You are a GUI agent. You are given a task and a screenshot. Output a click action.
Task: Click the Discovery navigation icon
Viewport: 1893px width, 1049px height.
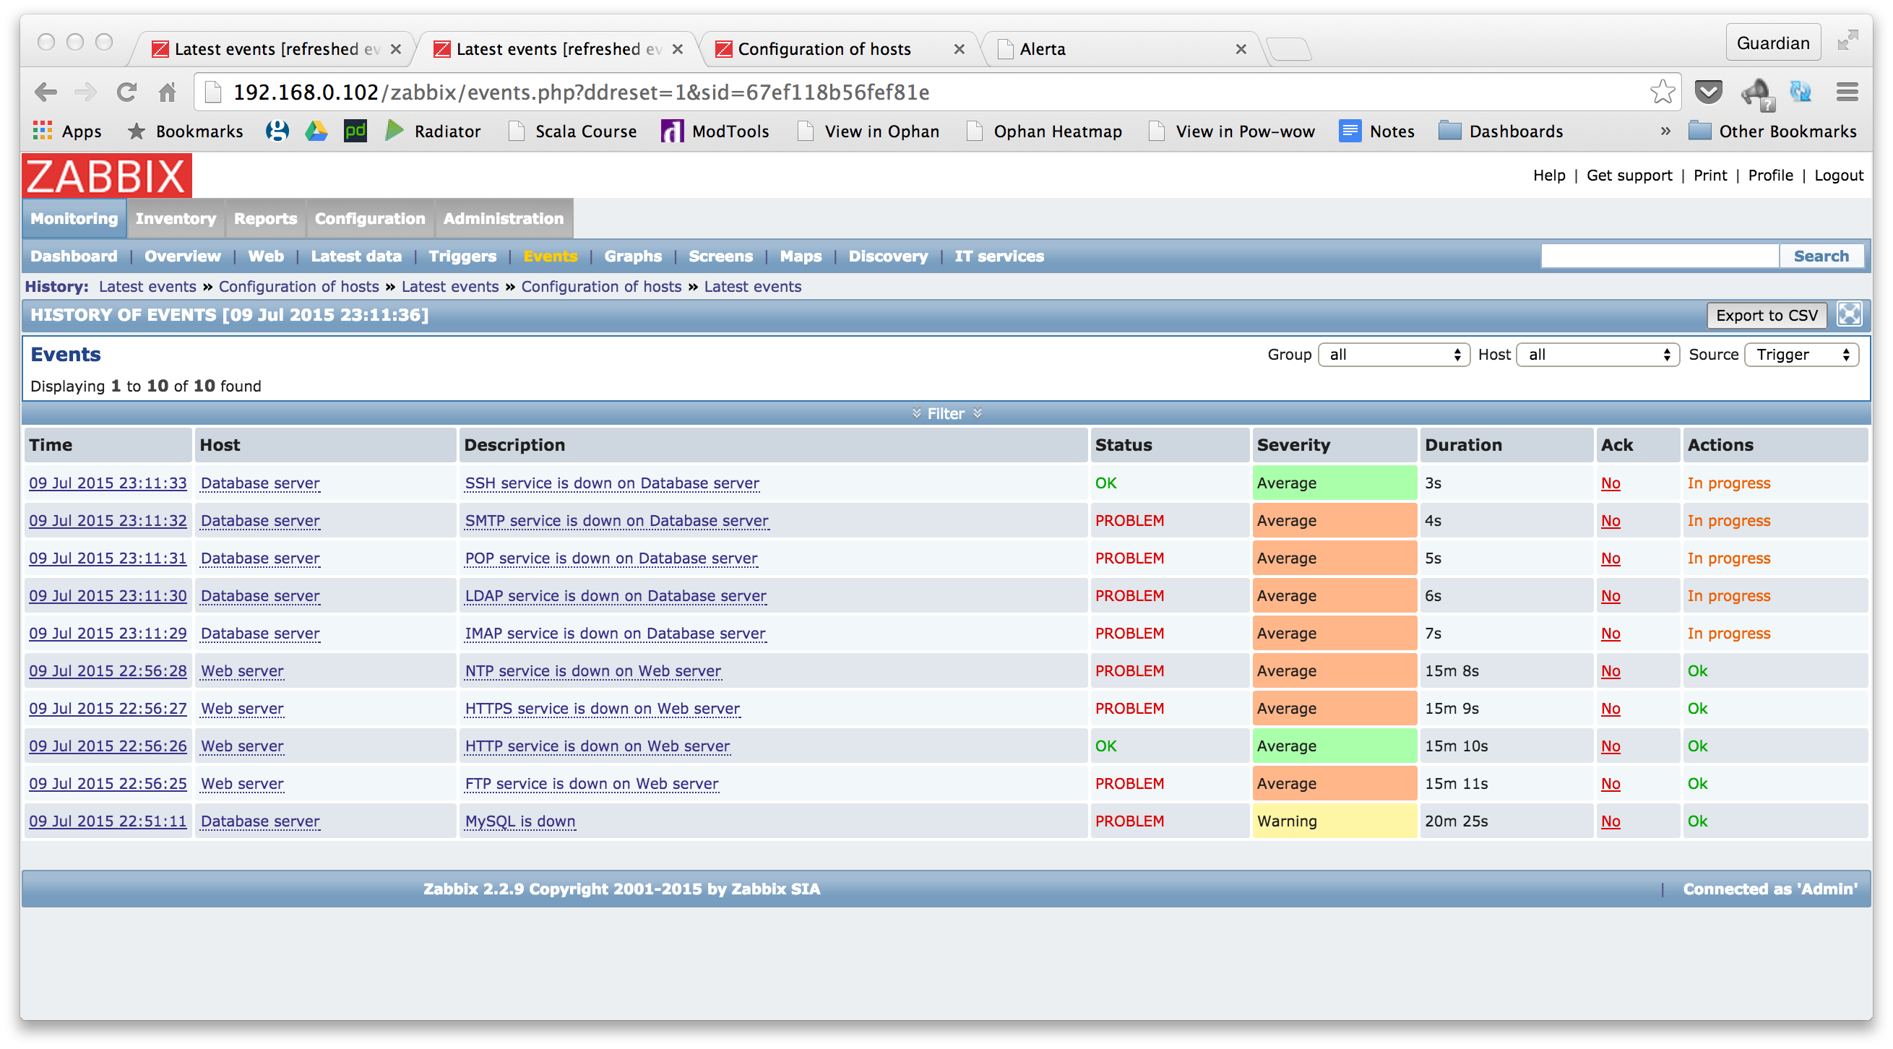coord(889,254)
